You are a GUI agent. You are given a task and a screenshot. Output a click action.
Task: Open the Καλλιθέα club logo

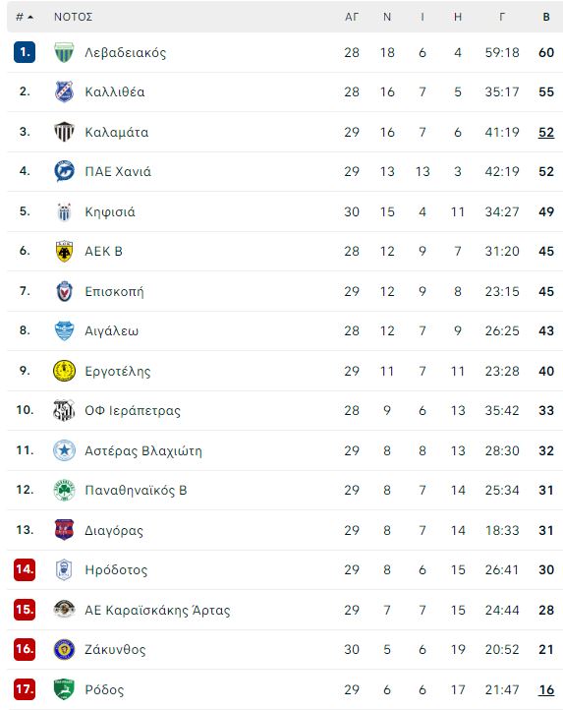[64, 91]
